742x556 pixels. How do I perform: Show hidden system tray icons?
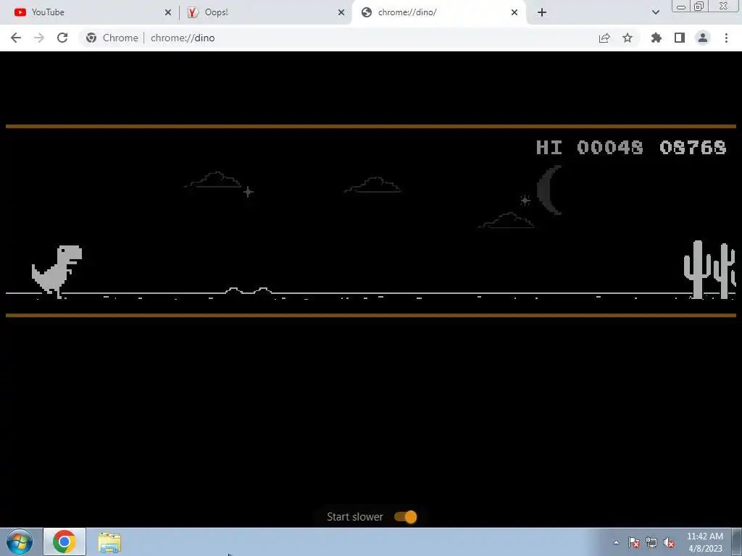point(616,542)
